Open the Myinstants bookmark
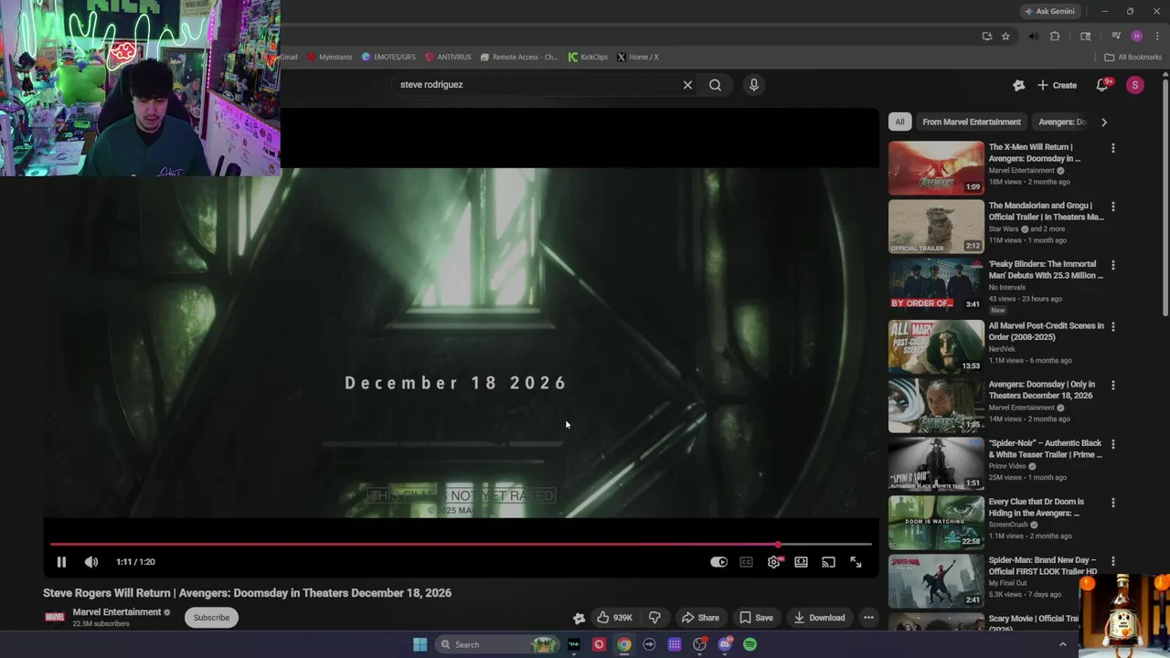The height and width of the screenshot is (658, 1170). (x=329, y=57)
